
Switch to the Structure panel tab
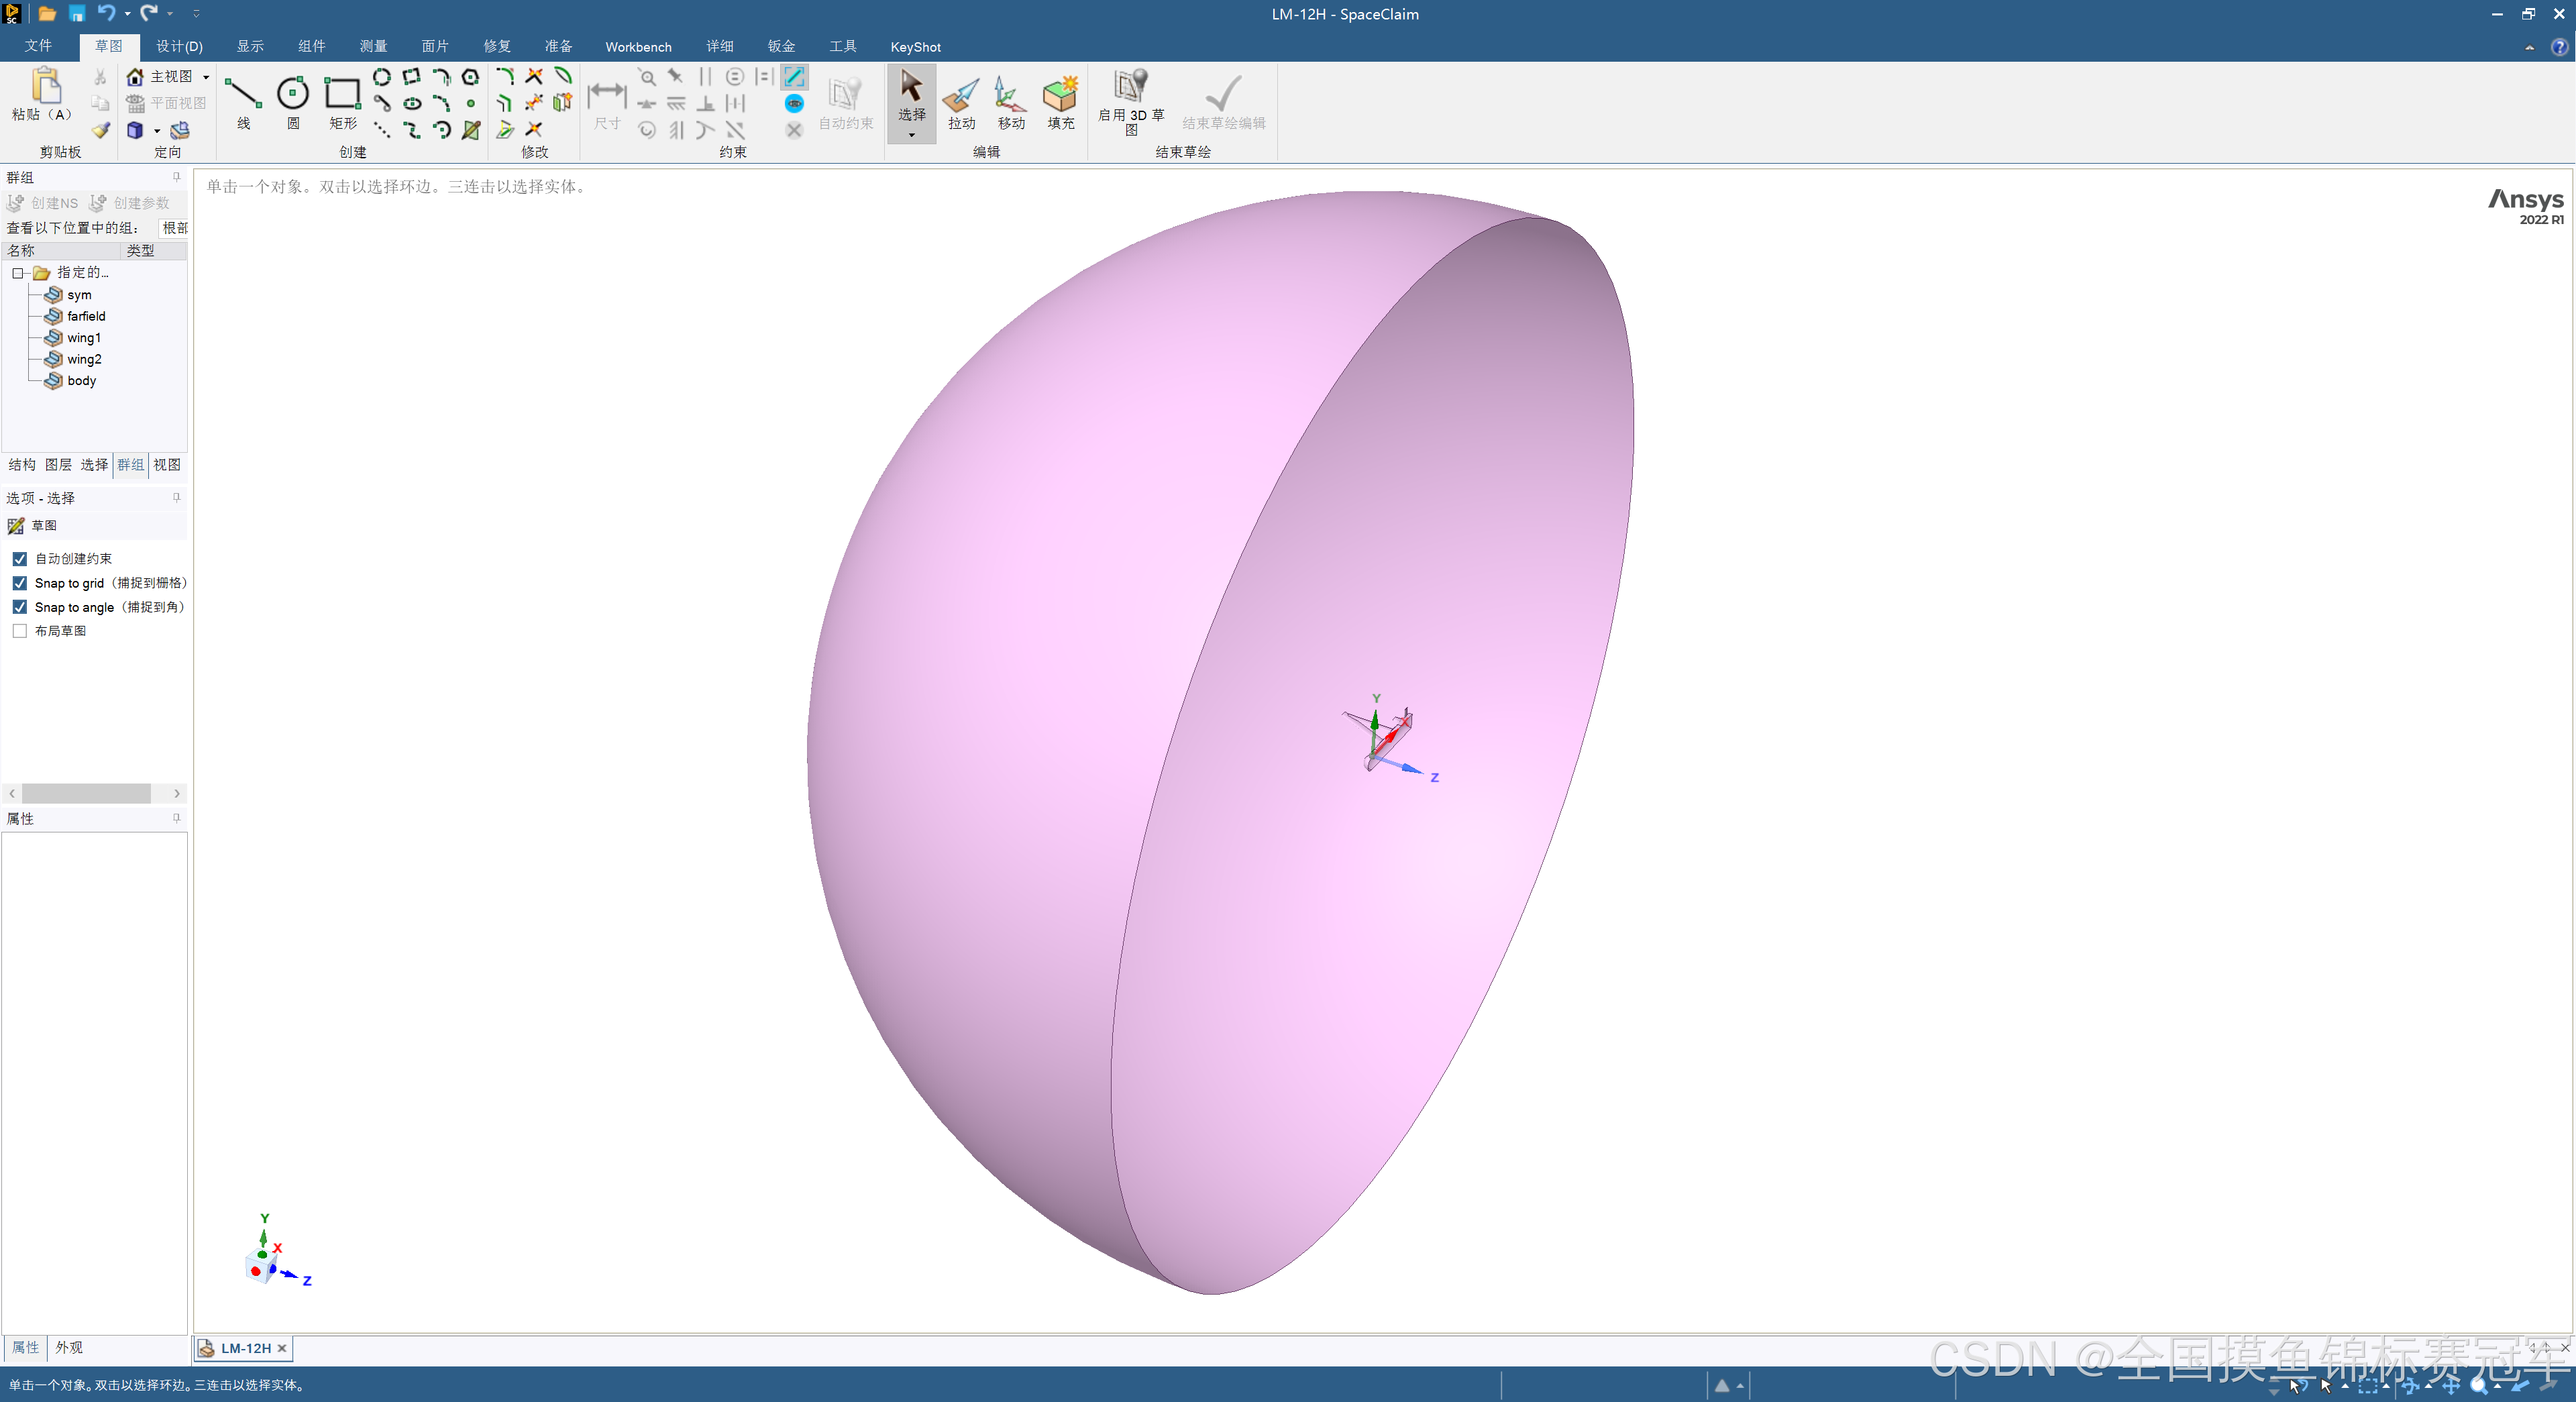pyautogui.click(x=22, y=465)
